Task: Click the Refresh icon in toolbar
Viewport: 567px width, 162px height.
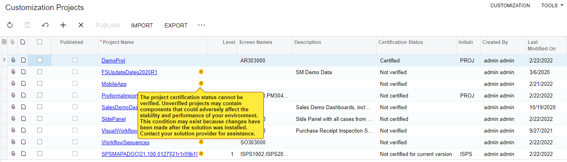Action: (10, 25)
